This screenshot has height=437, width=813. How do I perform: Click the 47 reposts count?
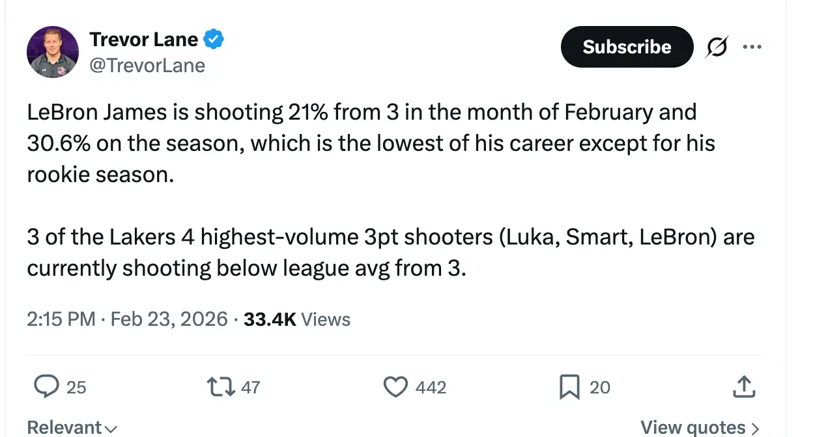(251, 388)
